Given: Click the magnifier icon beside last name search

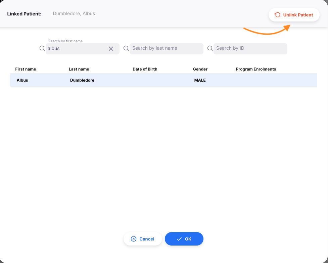Looking at the screenshot, I should (x=126, y=48).
